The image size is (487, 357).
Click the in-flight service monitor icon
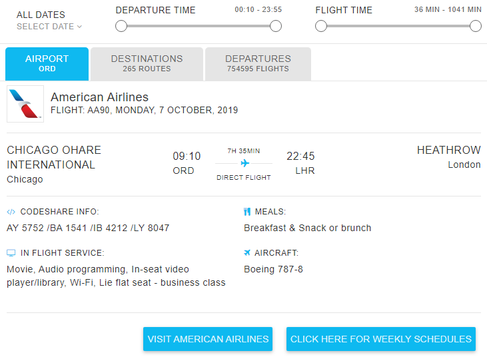point(11,253)
